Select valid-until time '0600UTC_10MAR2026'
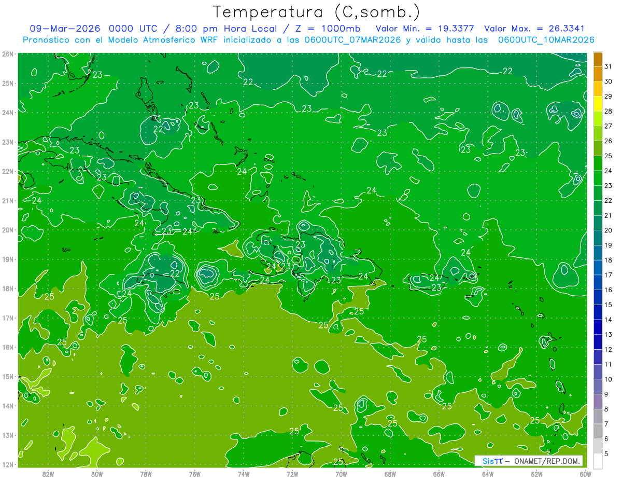 [x=546, y=40]
